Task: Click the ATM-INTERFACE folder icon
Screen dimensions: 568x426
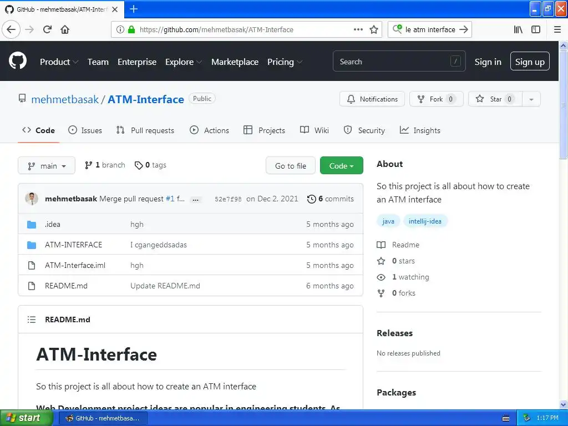Action: 32,245
